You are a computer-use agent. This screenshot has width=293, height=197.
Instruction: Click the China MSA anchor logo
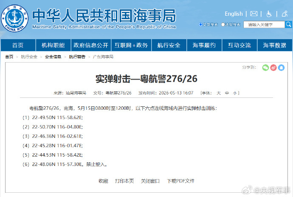pyautogui.click(x=14, y=18)
